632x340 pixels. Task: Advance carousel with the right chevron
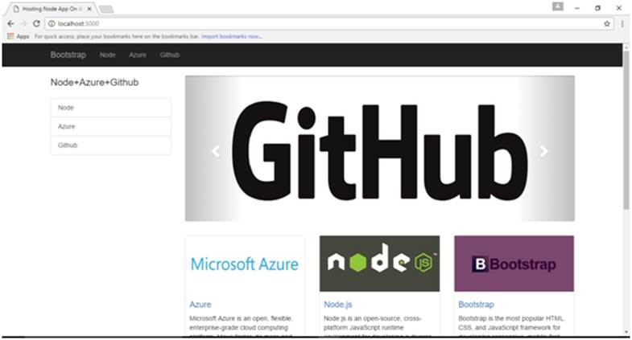(x=543, y=151)
